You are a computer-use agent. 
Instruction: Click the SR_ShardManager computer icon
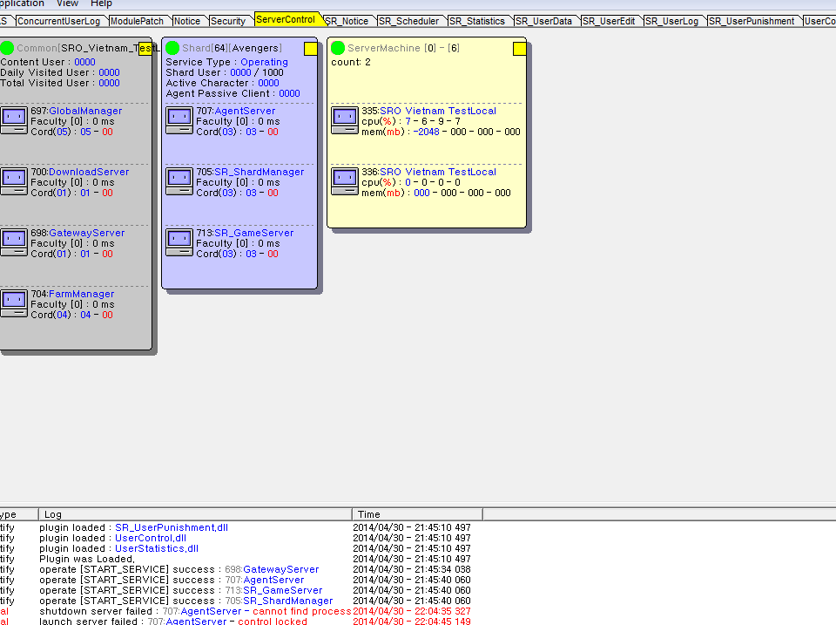pos(179,181)
